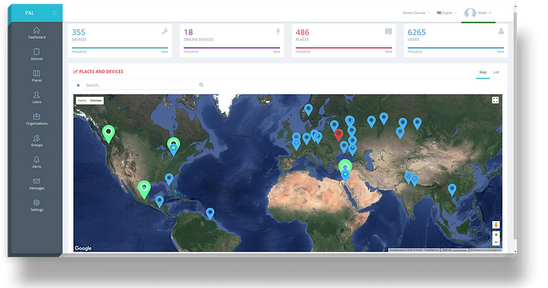This screenshot has width=548, height=288.
Task: Open the Vladik user menu
Action: [x=478, y=12]
